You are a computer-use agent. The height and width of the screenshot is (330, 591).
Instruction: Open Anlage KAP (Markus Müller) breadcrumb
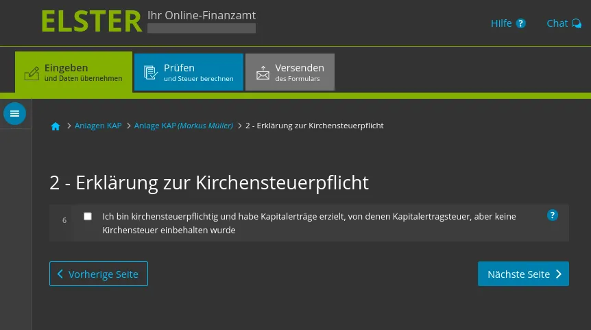[183, 126]
